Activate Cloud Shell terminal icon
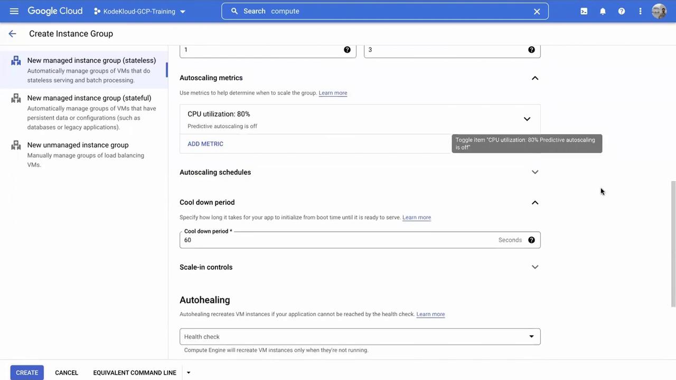Viewport: 676px width, 380px height. point(584,11)
